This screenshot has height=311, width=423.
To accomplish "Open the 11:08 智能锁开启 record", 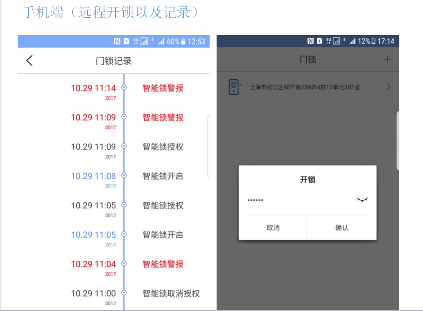I will pos(163,176).
